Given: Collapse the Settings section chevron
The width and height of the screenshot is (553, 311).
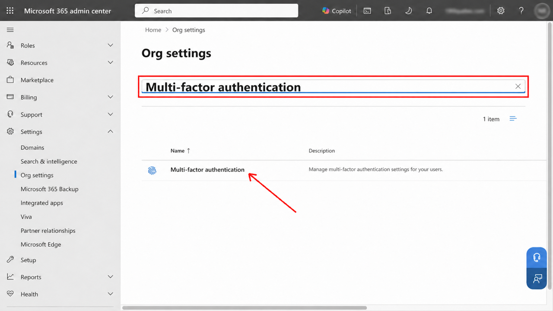Looking at the screenshot, I should (110, 131).
